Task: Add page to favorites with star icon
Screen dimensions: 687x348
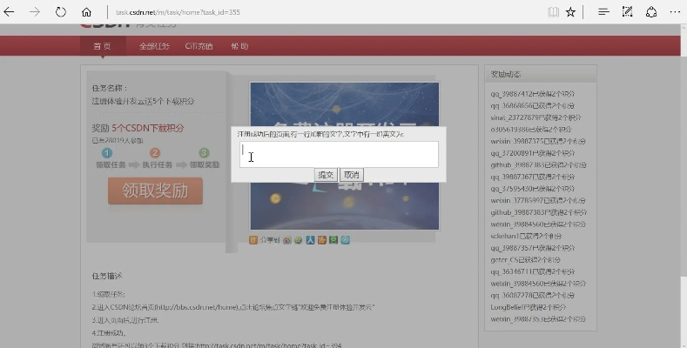Action: (570, 12)
